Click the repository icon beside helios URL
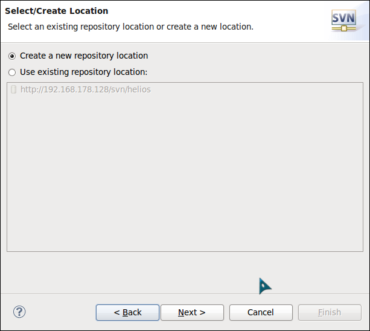The width and height of the screenshot is (370, 331). (14, 89)
